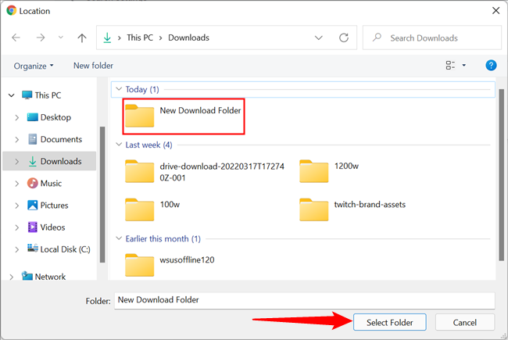508x340 pixels.
Task: Expand the Documents tree node
Action: [x=17, y=139]
